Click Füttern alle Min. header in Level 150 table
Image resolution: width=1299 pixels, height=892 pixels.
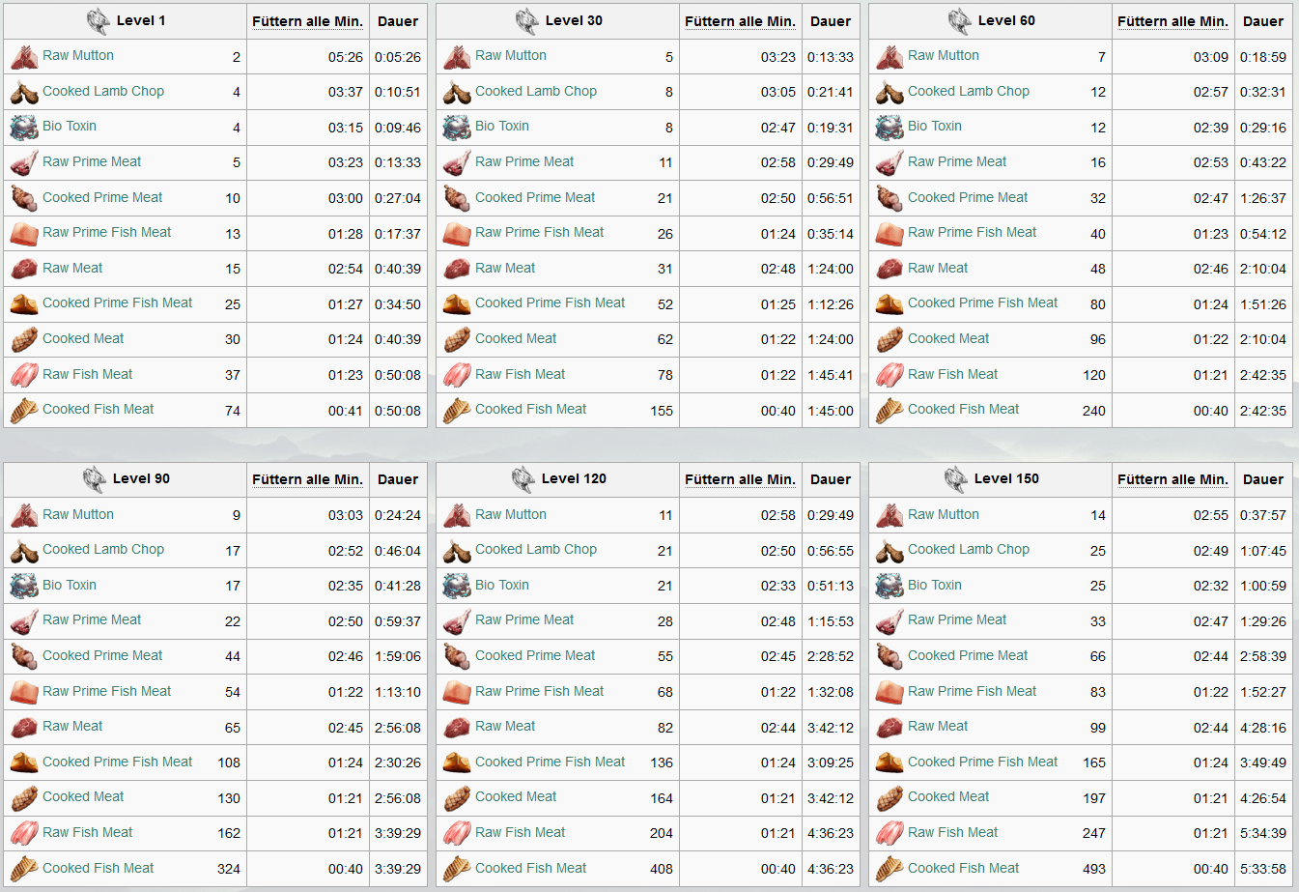(x=1172, y=479)
